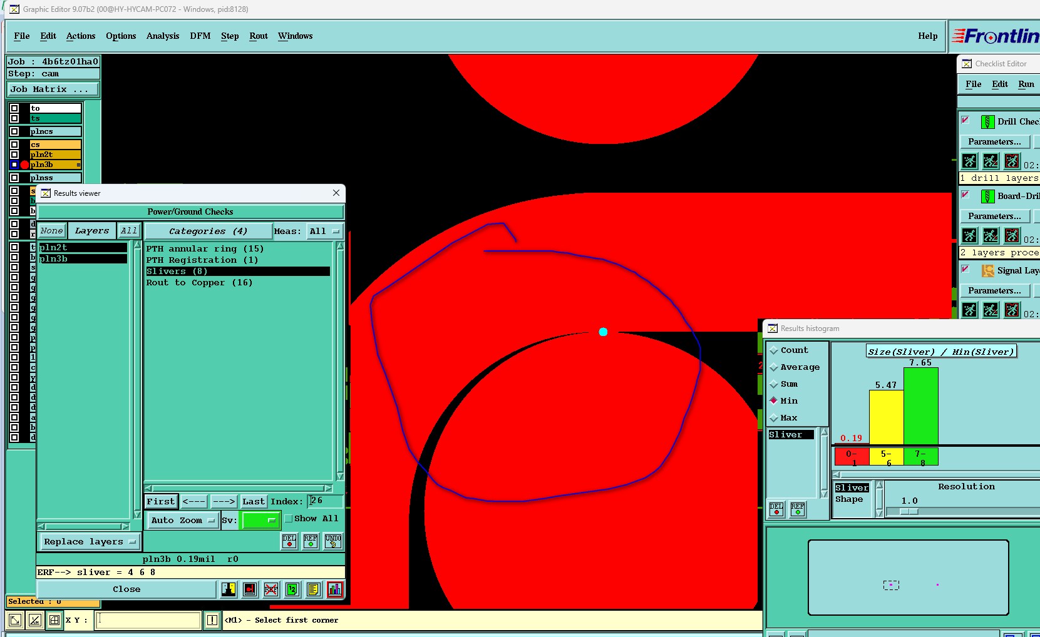Open Replace layers dropdown
Viewport: 1040px width, 637px height.
pos(90,542)
